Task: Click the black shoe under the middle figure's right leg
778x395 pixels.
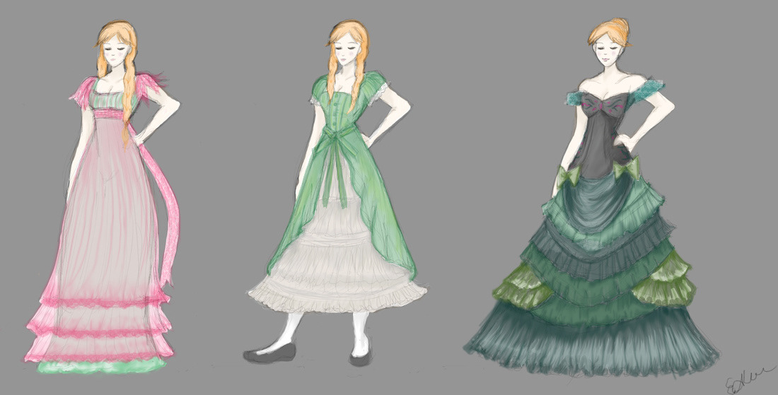Action: point(361,358)
